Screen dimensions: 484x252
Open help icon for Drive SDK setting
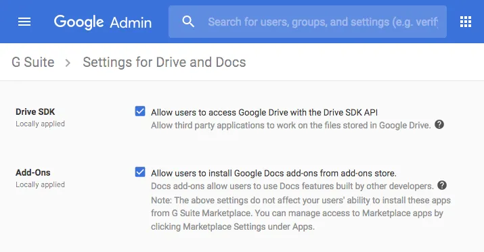pos(439,124)
